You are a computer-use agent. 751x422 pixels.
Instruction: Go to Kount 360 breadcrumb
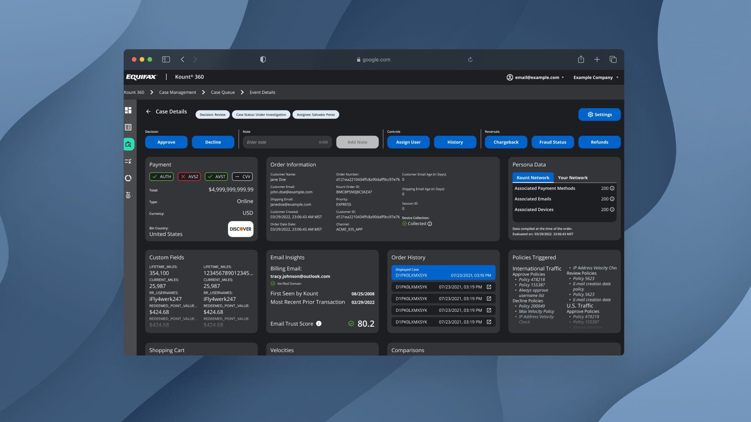pos(134,92)
